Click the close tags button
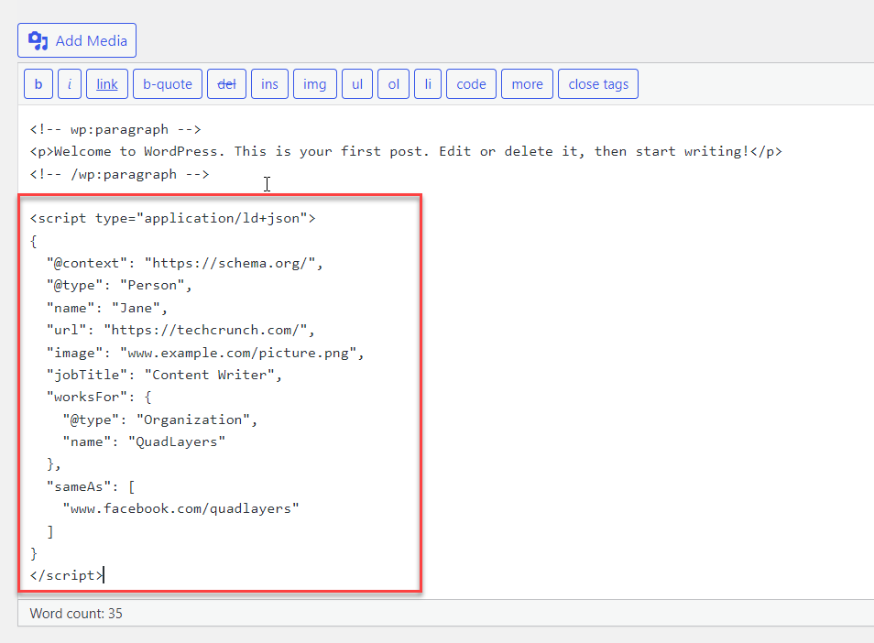Screen dimensions: 874x643 [598, 84]
